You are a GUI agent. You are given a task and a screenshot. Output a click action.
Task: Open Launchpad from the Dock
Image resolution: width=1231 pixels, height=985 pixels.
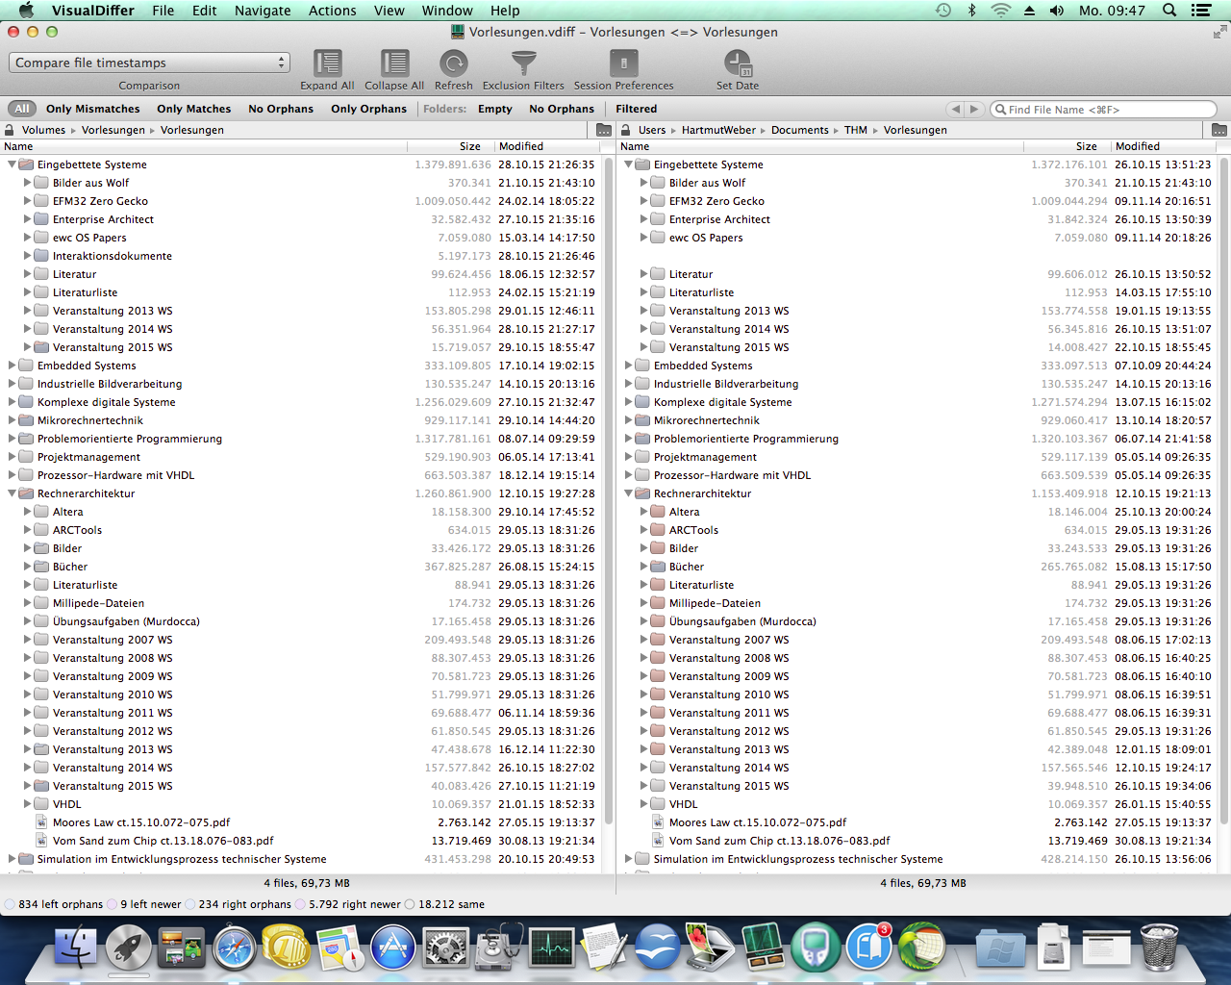pyautogui.click(x=128, y=947)
